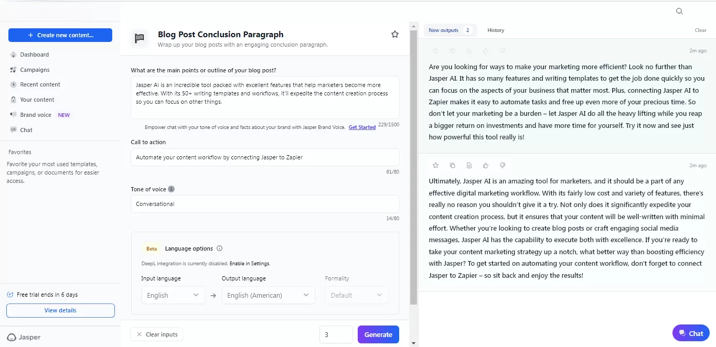Click Create new content button
The image size is (716, 347).
pyautogui.click(x=60, y=35)
